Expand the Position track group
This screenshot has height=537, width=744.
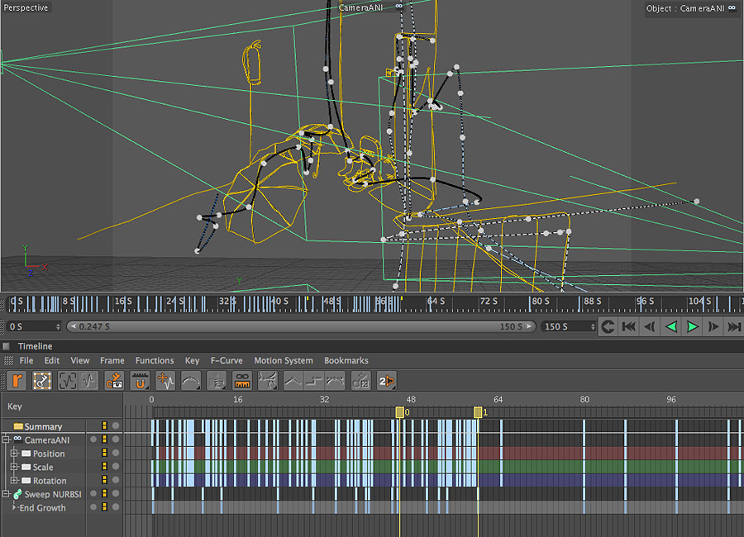click(14, 454)
